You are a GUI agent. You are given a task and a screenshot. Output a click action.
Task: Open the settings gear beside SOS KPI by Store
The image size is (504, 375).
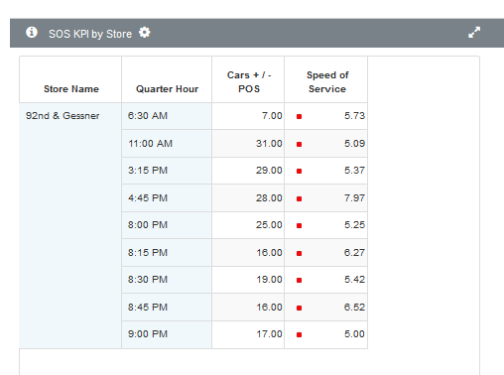coord(144,33)
